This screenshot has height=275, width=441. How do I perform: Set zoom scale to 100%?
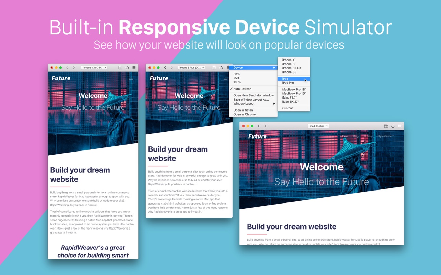[x=237, y=82]
